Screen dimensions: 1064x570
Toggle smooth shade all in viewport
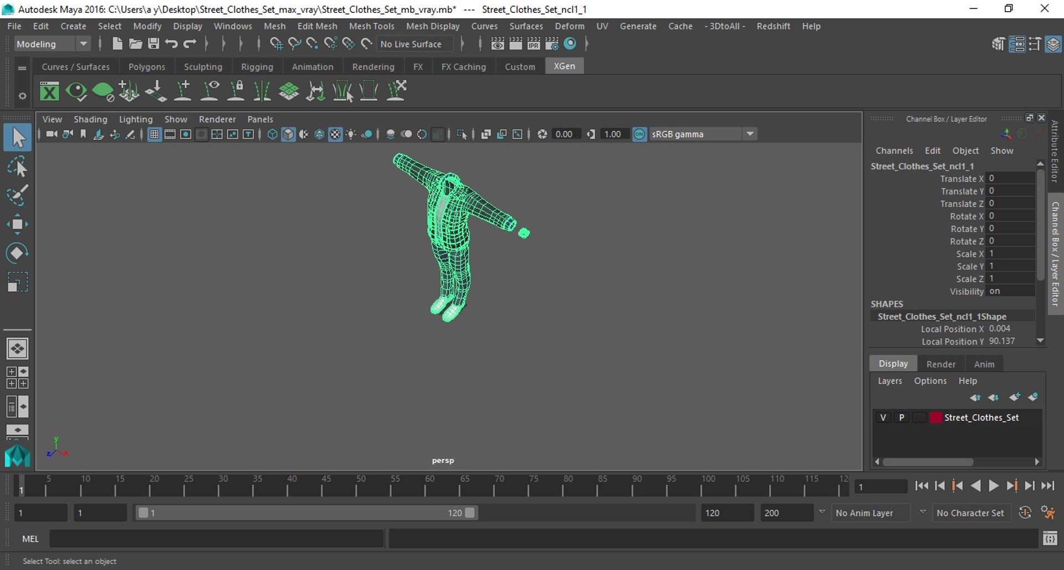point(288,134)
